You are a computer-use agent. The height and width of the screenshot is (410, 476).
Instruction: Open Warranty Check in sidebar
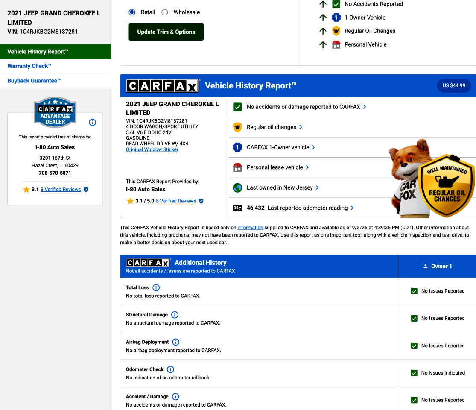tap(29, 66)
